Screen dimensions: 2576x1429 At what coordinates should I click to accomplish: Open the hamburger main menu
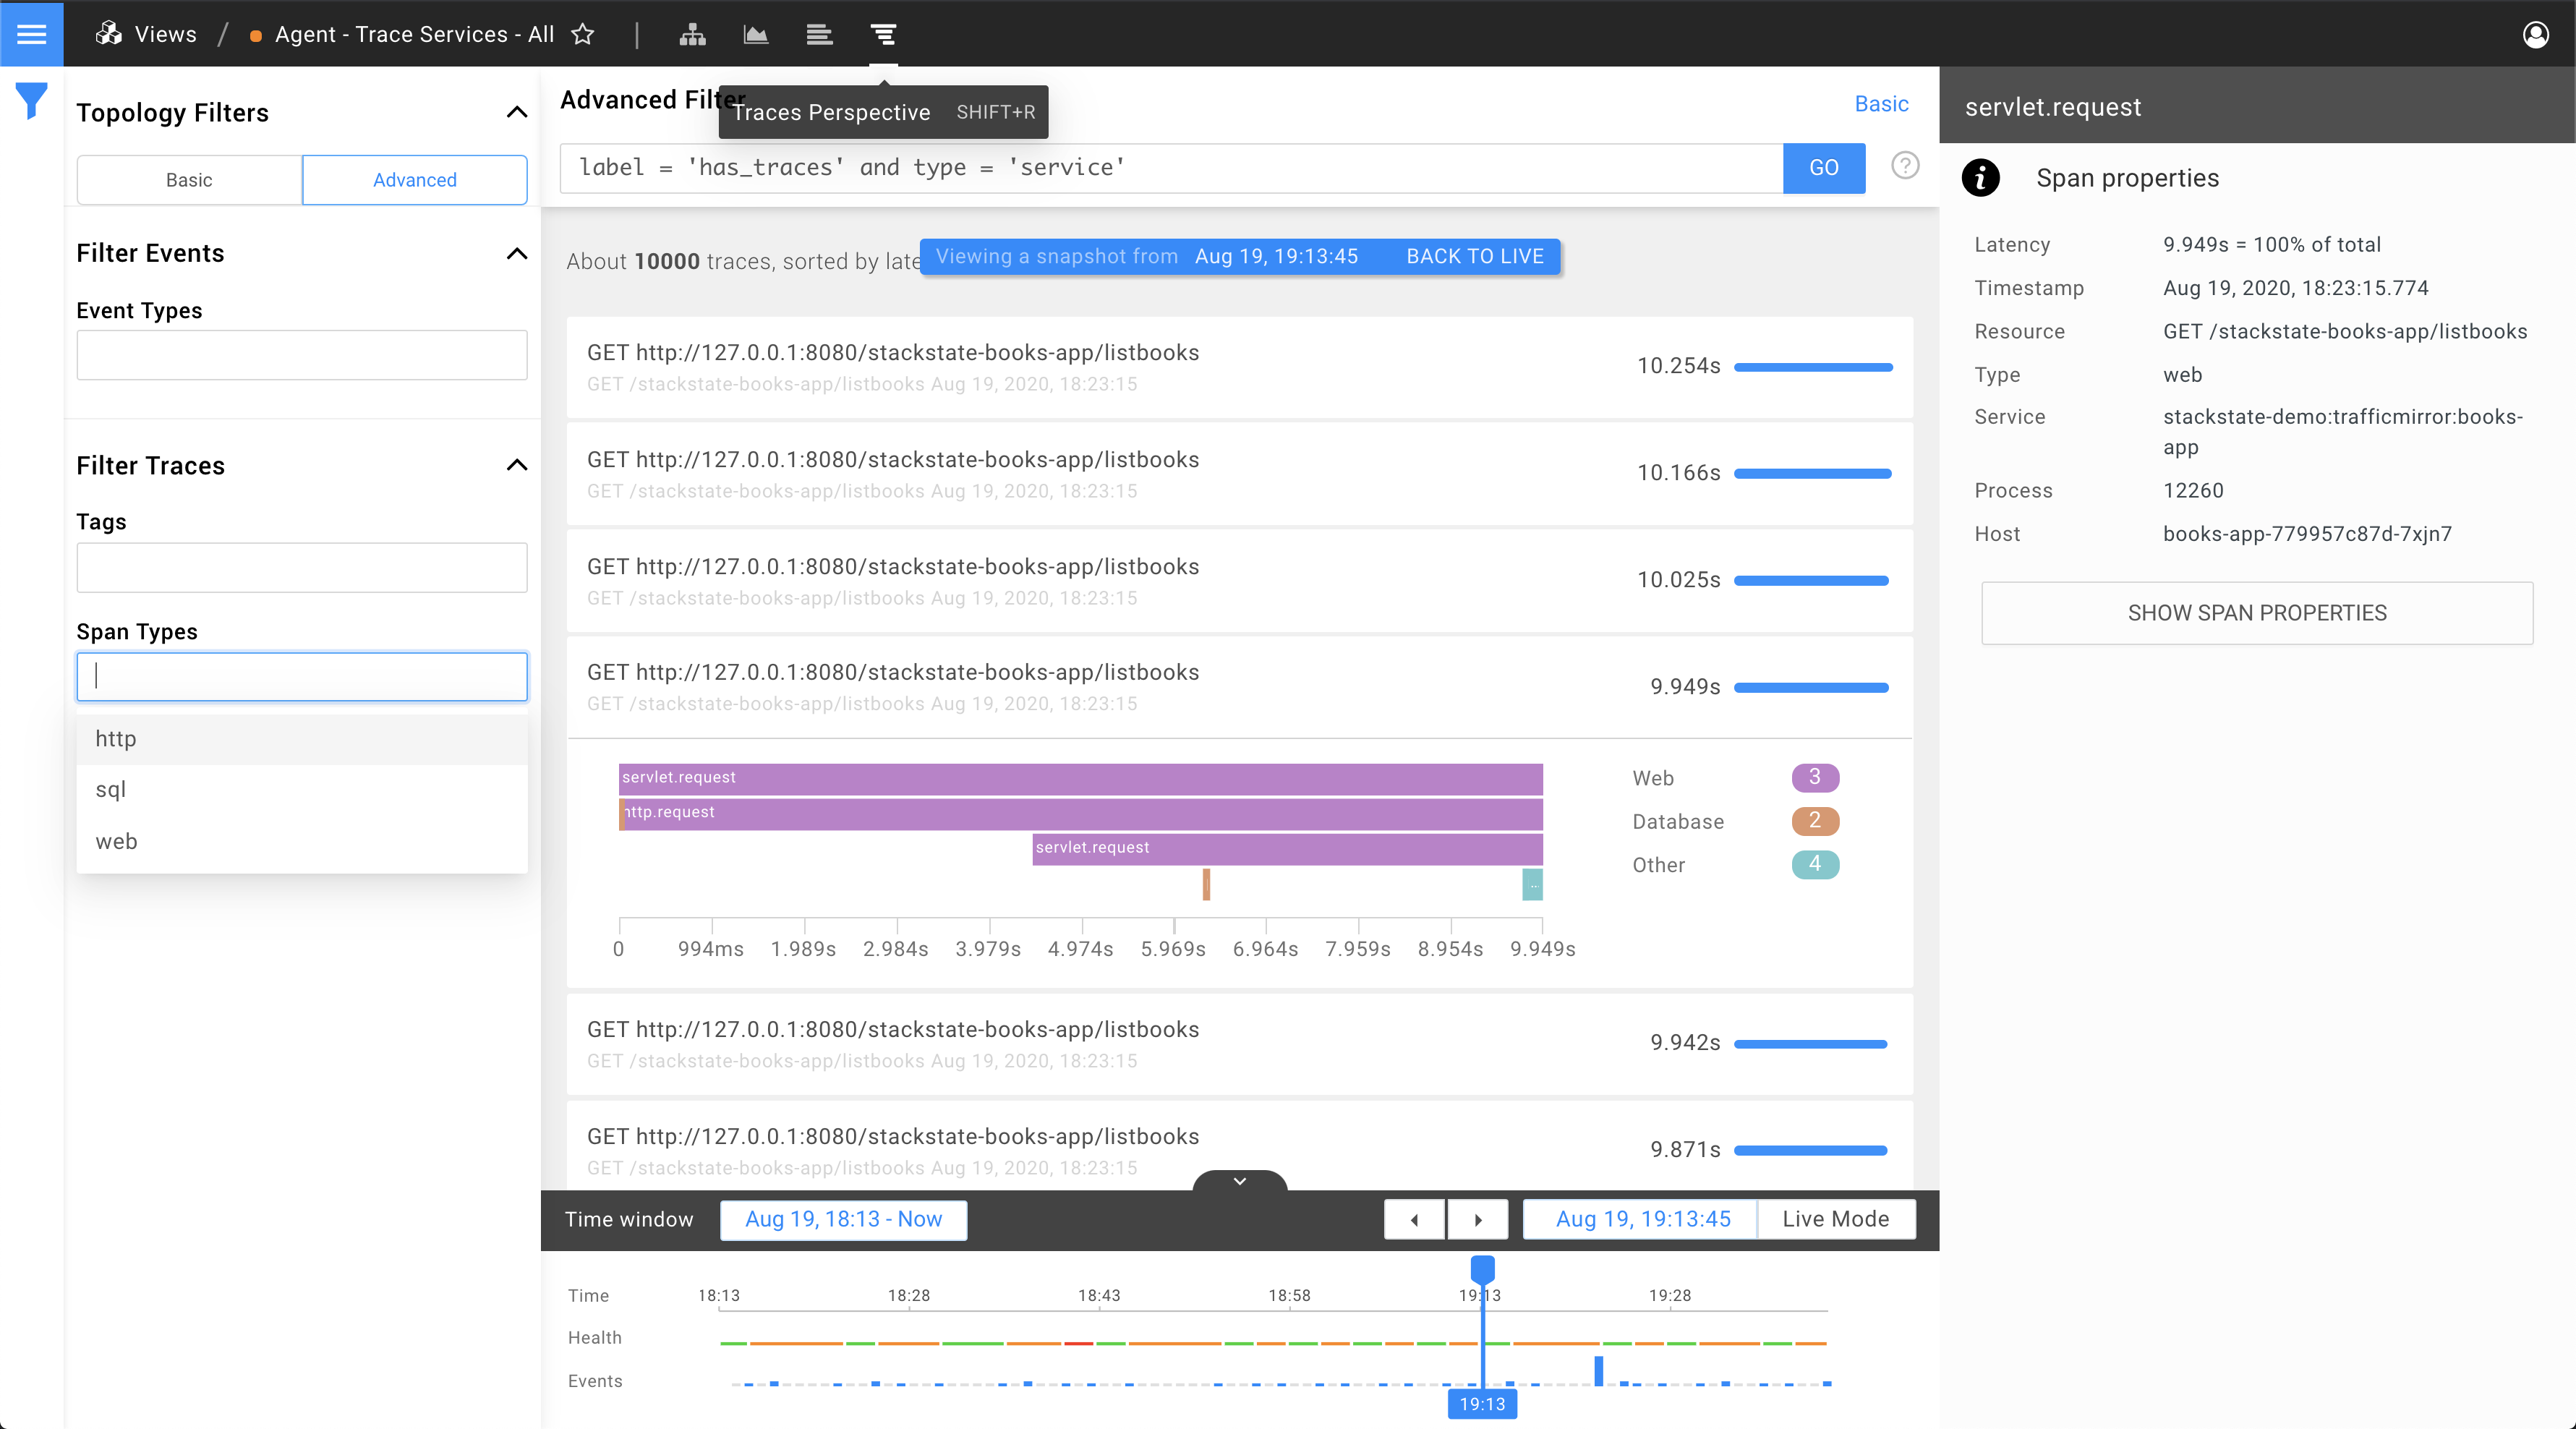pyautogui.click(x=32, y=34)
